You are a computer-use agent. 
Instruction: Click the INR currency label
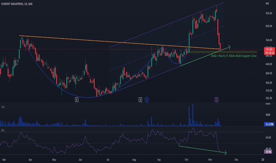[x=267, y=4]
